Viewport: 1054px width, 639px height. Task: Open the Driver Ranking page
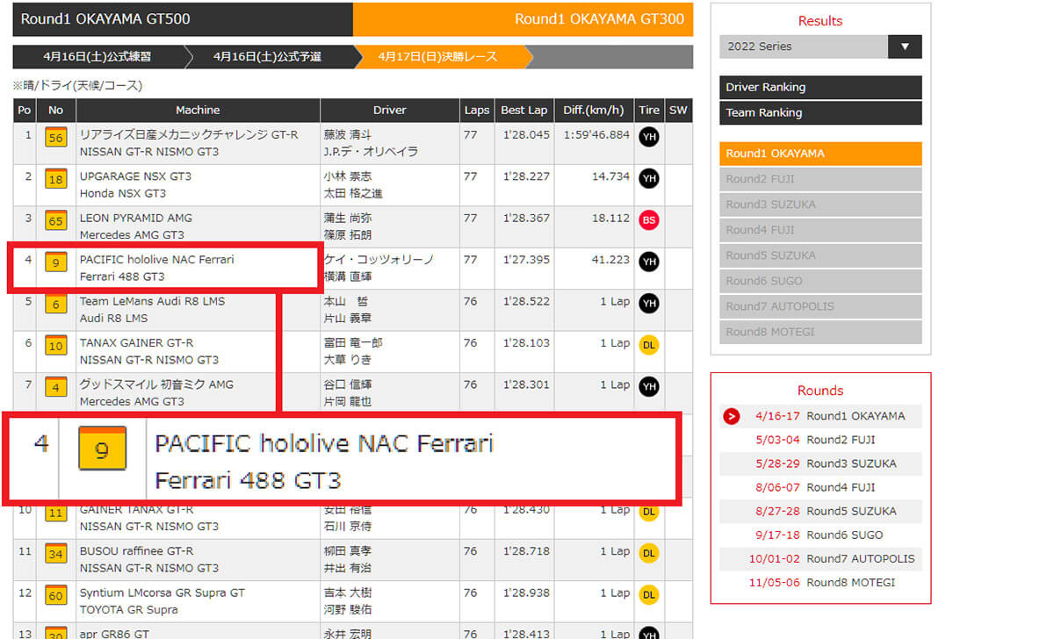click(x=820, y=88)
